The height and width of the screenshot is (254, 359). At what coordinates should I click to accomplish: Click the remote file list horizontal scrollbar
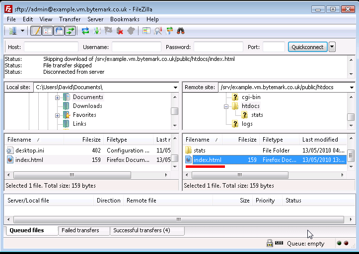(x=240, y=175)
